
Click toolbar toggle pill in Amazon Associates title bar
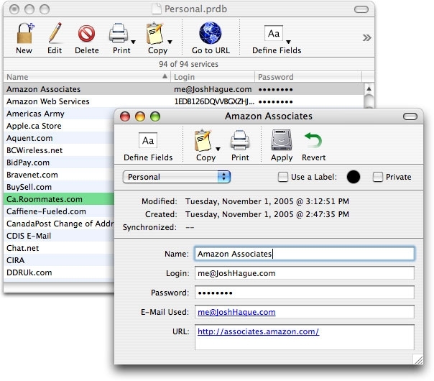410,116
